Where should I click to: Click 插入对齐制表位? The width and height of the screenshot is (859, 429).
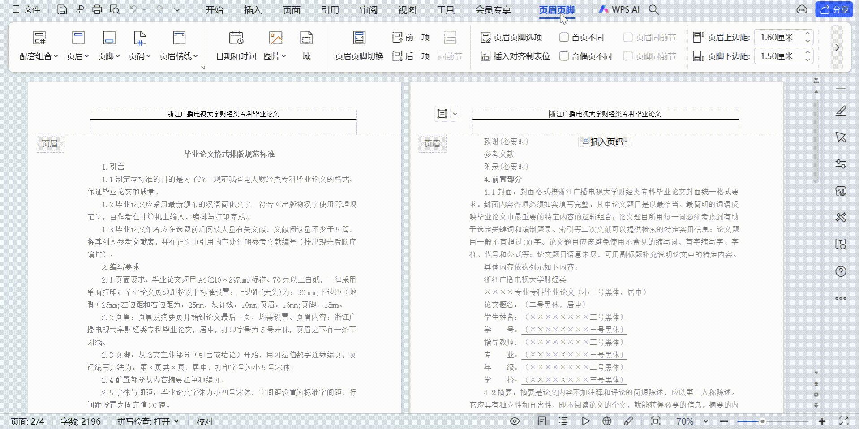515,56
